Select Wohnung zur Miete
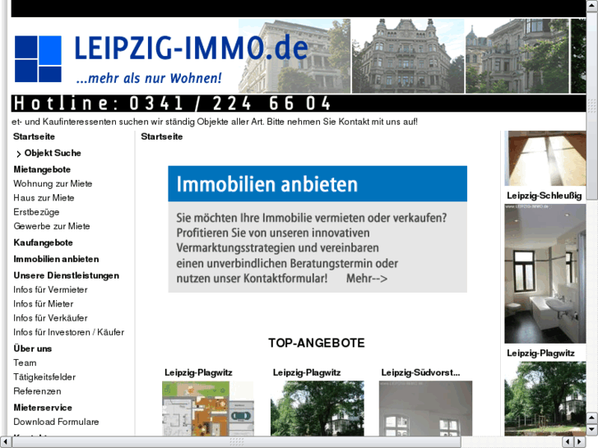The width and height of the screenshot is (598, 448). (53, 183)
